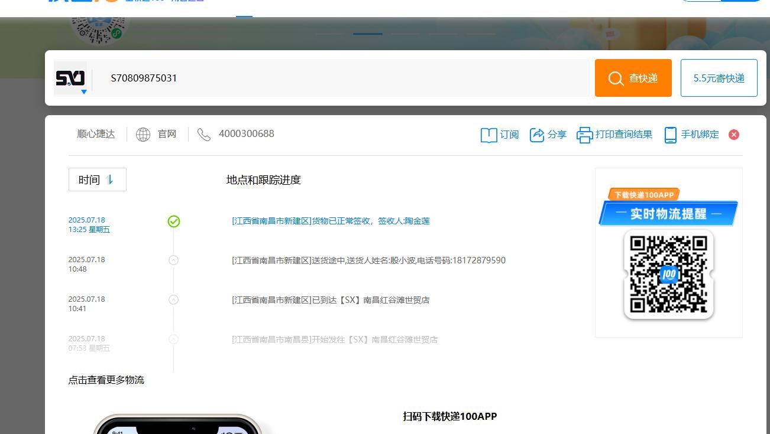Click the green checkmark signed status icon
770x434 pixels.
[x=174, y=221]
